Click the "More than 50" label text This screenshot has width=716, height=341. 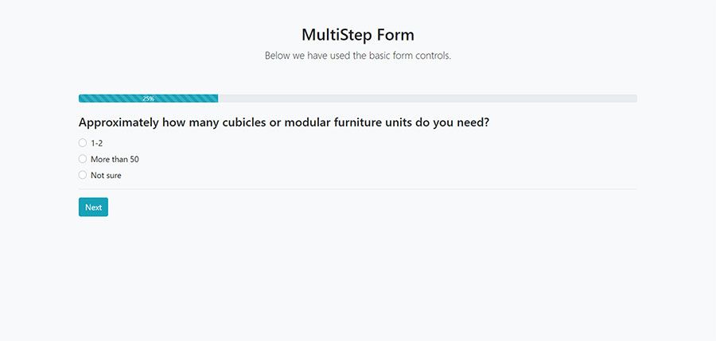coord(115,159)
